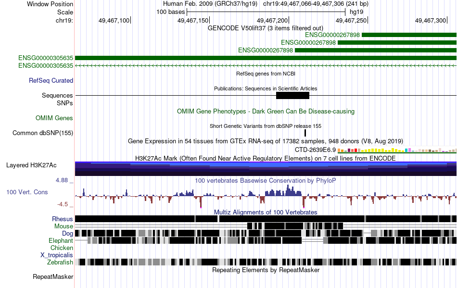Click the 49,467,100 ruler position
Image resolution: width=457 pixels, height=288 pixels.
114,20
